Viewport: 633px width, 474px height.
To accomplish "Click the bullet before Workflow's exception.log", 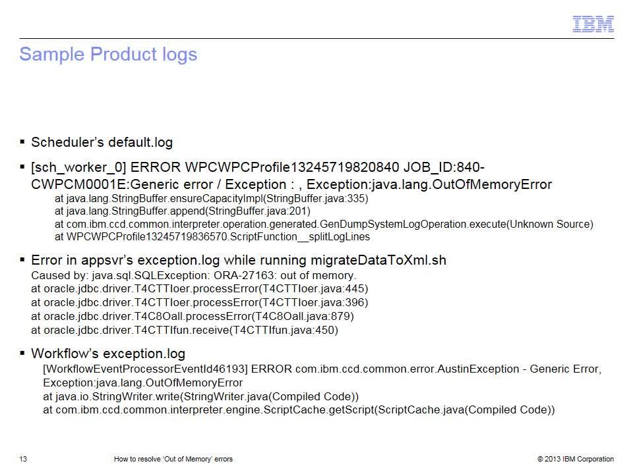I will (22, 353).
